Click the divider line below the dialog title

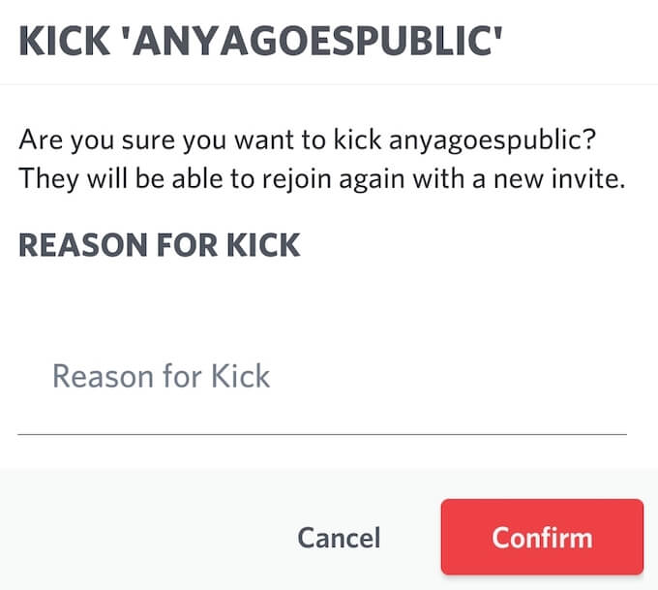pos(329,84)
